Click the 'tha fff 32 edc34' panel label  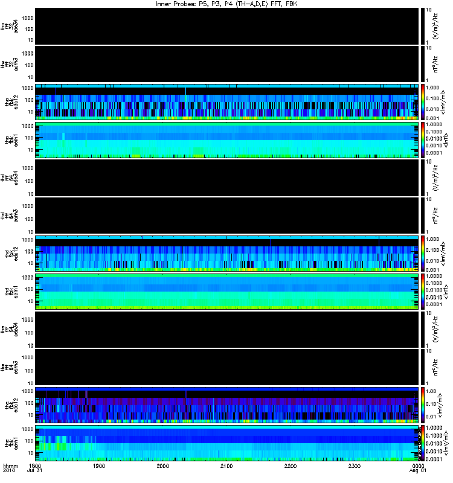click(10, 26)
